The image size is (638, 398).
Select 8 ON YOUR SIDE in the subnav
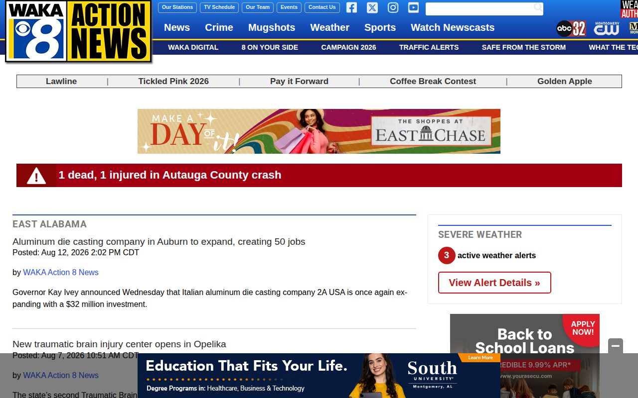click(x=270, y=47)
